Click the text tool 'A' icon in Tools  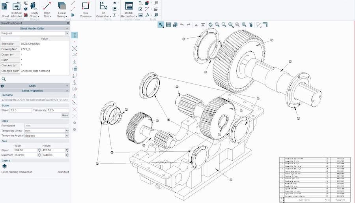(148, 15)
